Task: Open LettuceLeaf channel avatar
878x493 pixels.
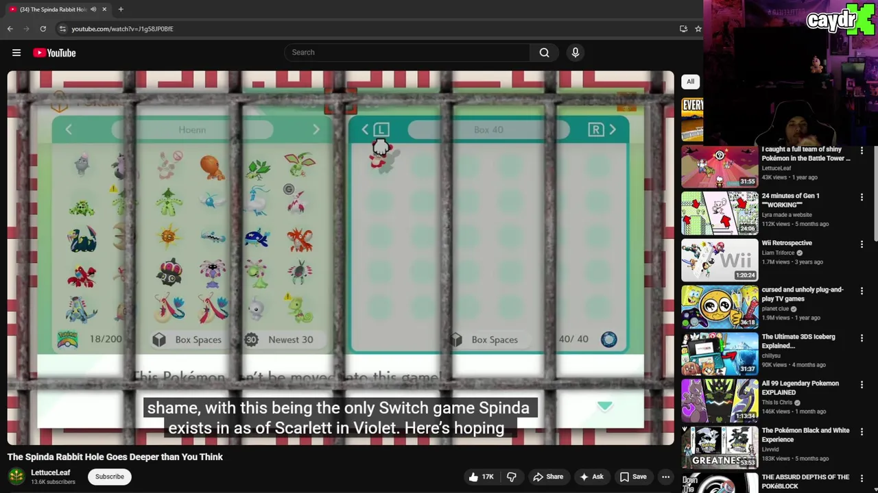Action: click(x=16, y=477)
